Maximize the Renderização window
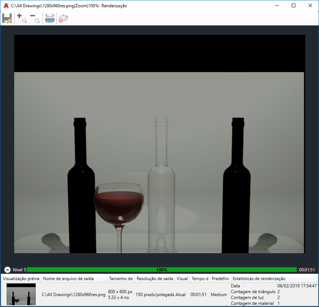Image resolution: width=319 pixels, height=307 pixels. pyautogui.click(x=294, y=6)
